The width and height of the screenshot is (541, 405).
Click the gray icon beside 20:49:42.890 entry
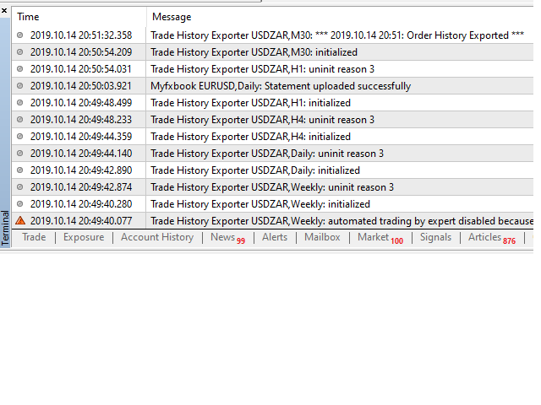[20, 170]
